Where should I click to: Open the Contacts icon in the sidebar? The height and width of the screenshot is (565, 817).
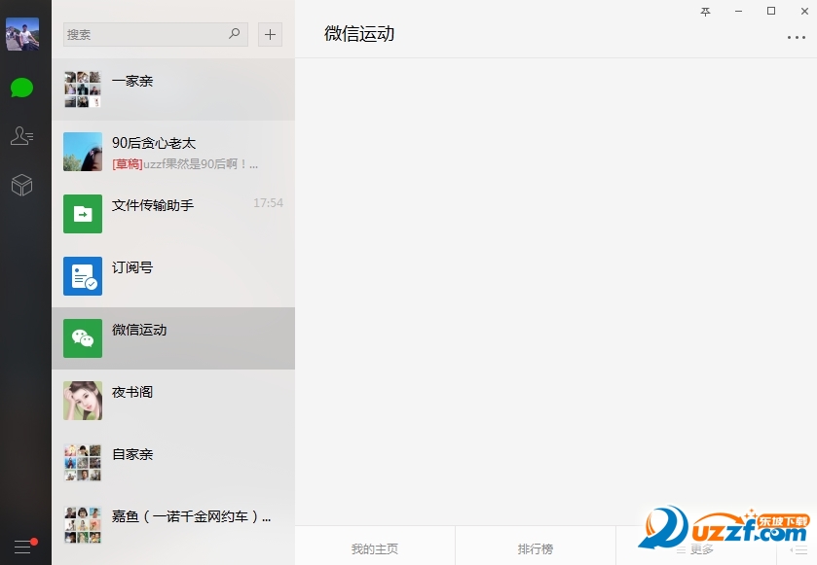coord(21,136)
